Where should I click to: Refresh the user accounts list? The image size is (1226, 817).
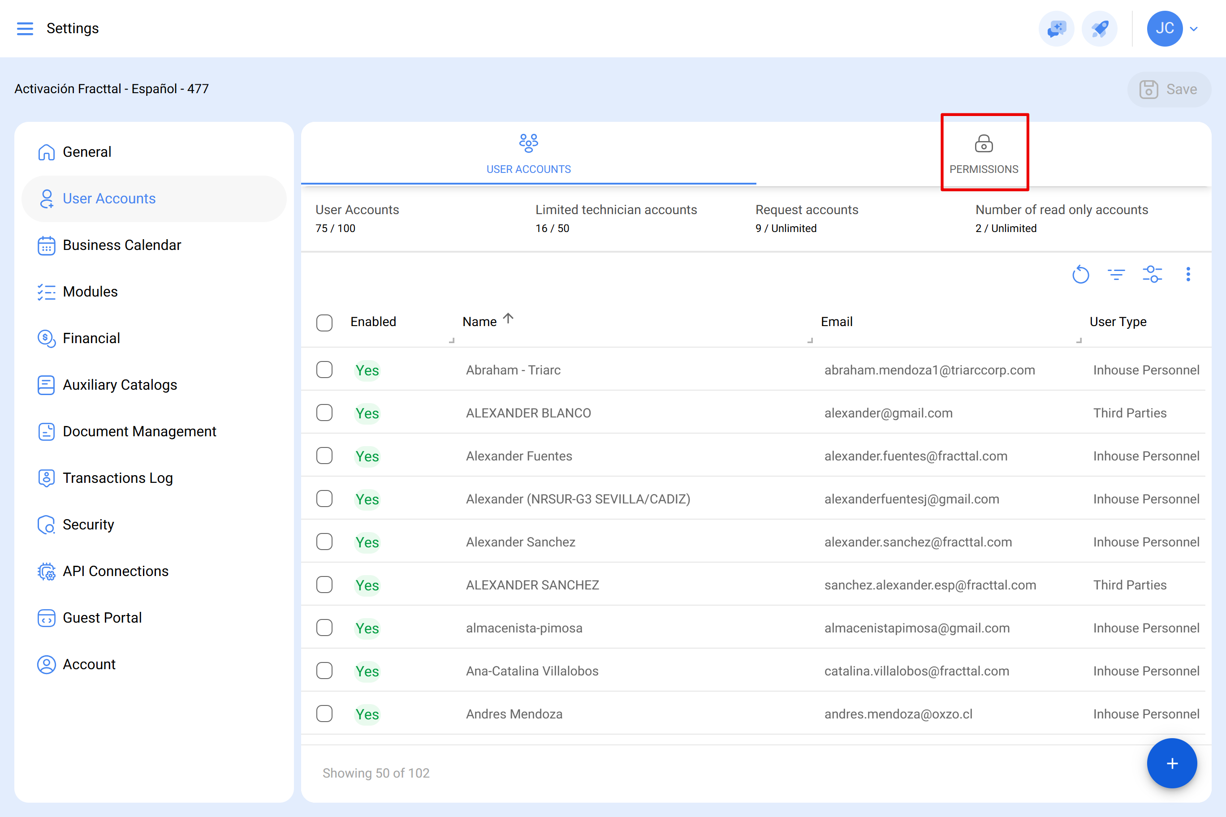(x=1080, y=274)
